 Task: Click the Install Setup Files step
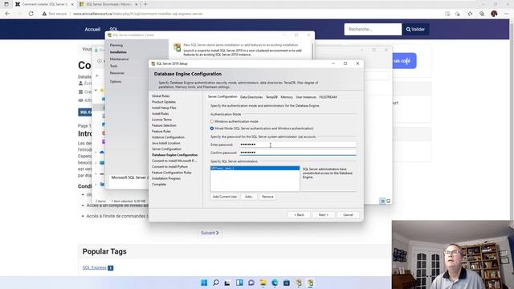[x=164, y=108]
